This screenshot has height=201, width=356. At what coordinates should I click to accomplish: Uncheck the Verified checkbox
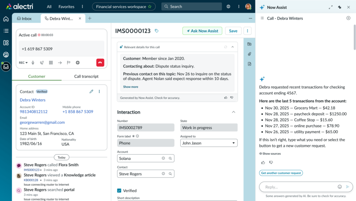119,191
